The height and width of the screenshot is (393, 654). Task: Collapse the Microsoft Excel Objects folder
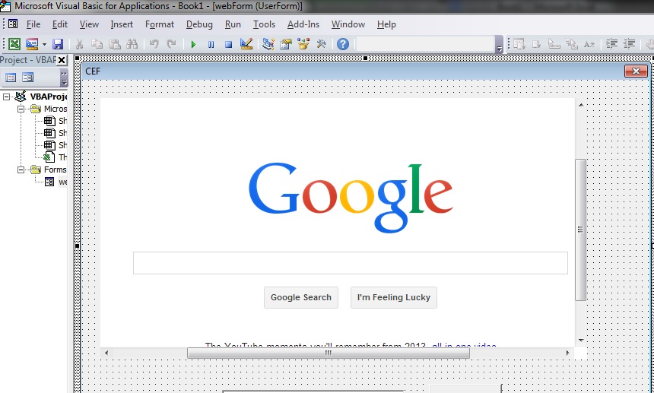[21, 109]
